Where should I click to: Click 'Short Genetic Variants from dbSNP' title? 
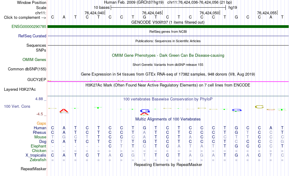(x=168, y=65)
